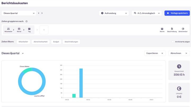Open the Abrechnen dropdown menu
Screen dimensions: 191x107
point(179,53)
